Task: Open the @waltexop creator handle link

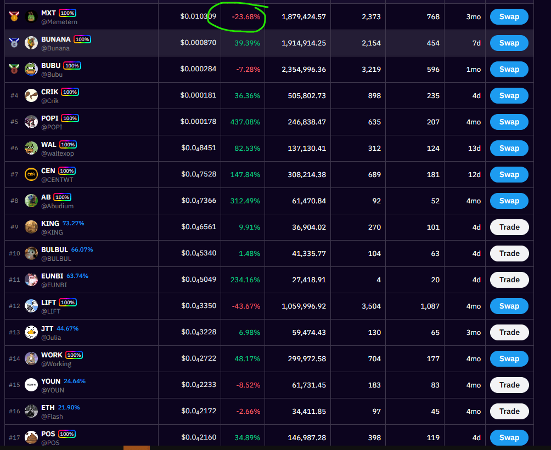Action: click(x=57, y=153)
